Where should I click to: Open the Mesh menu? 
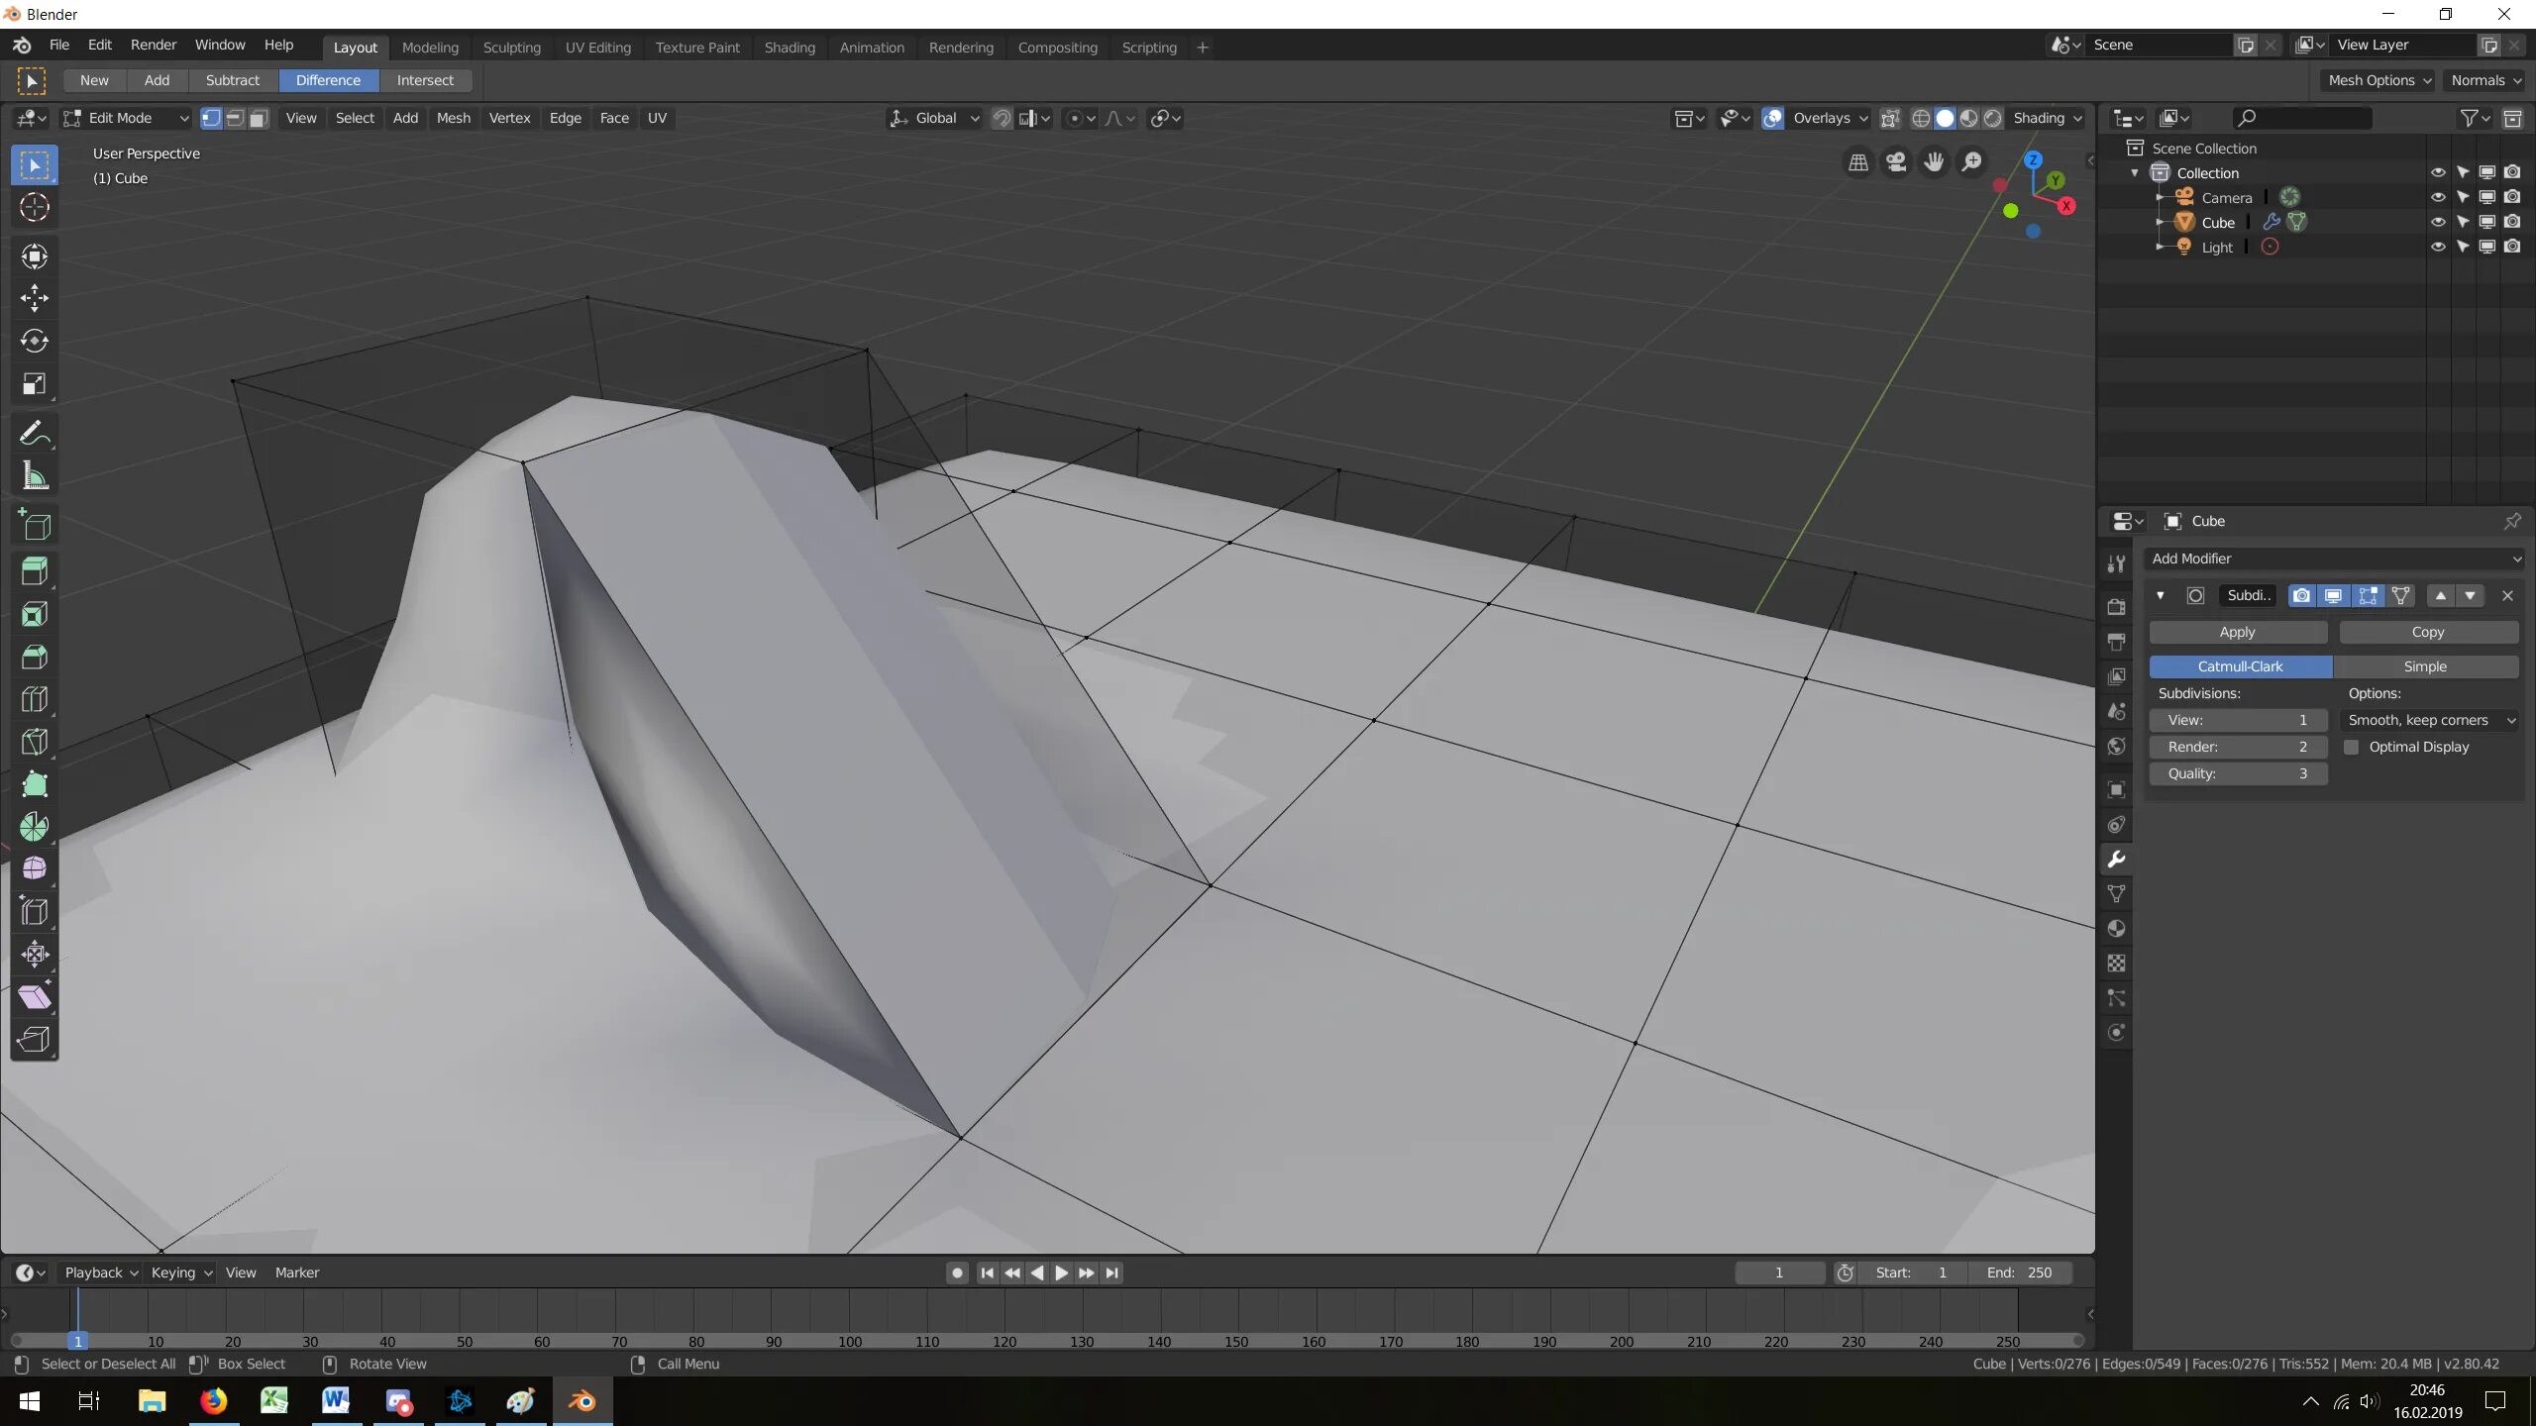click(453, 118)
